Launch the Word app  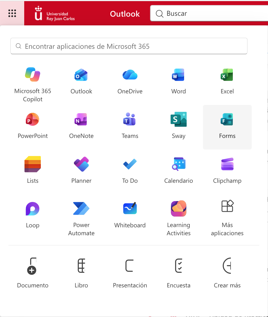(x=178, y=83)
